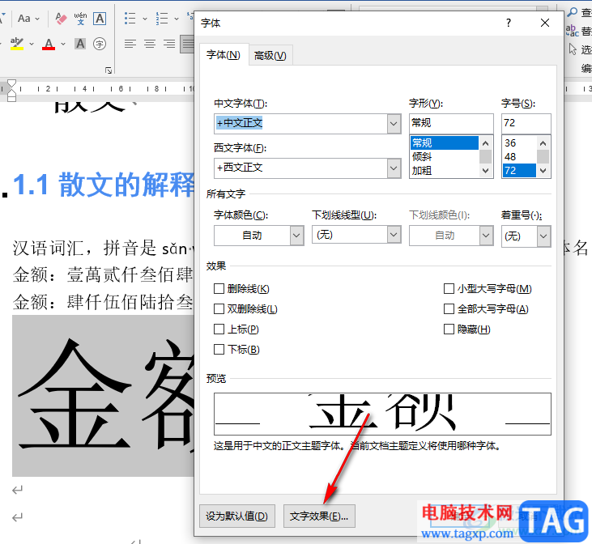Select 加粗 in the font style list
The width and height of the screenshot is (592, 544).
[x=445, y=171]
